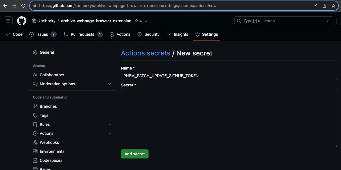Open the Pull requests tab

83,34
